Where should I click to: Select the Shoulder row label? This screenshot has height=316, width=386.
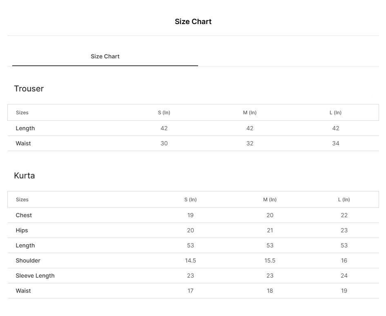tap(28, 260)
